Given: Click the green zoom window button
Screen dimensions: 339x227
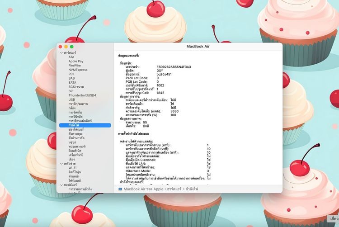Looking at the screenshot, I should click(71, 47).
